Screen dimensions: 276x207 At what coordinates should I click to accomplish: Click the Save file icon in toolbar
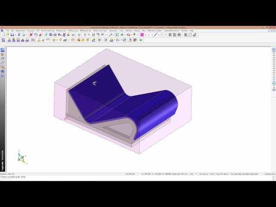point(13,34)
